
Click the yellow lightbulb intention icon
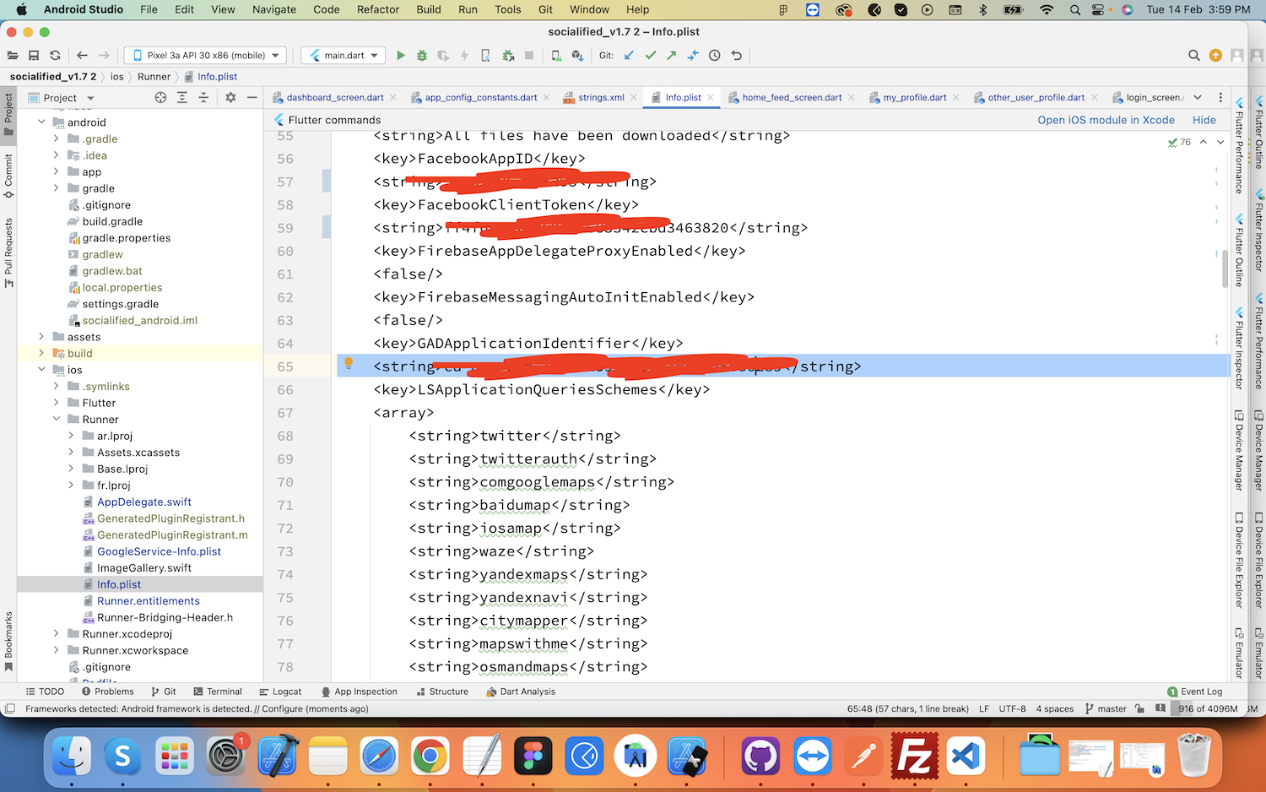click(349, 364)
